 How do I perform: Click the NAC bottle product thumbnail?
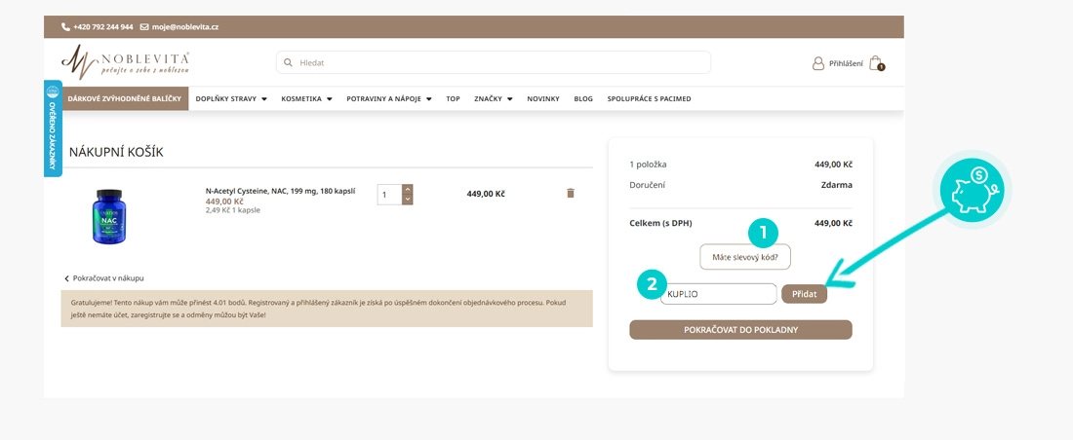pos(108,216)
